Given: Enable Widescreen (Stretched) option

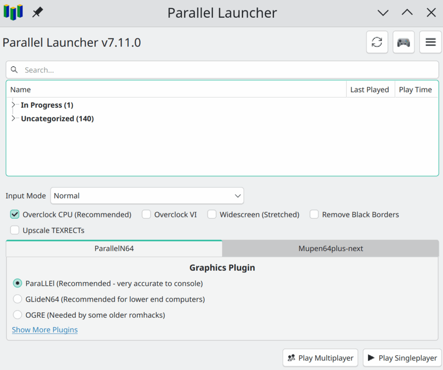Looking at the screenshot, I should 212,214.
